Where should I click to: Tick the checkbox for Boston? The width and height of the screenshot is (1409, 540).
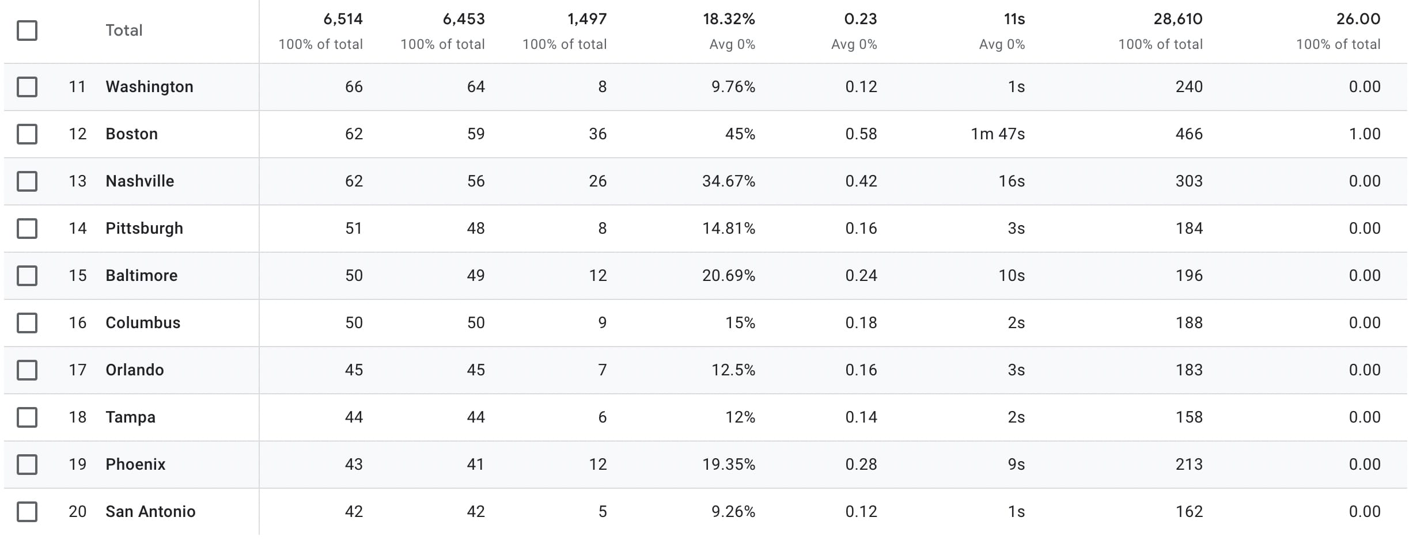coord(27,134)
